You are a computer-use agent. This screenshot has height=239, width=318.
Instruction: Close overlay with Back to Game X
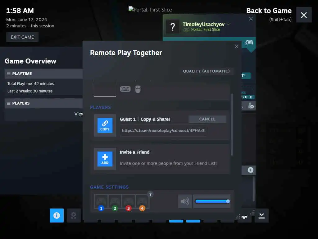[304, 15]
